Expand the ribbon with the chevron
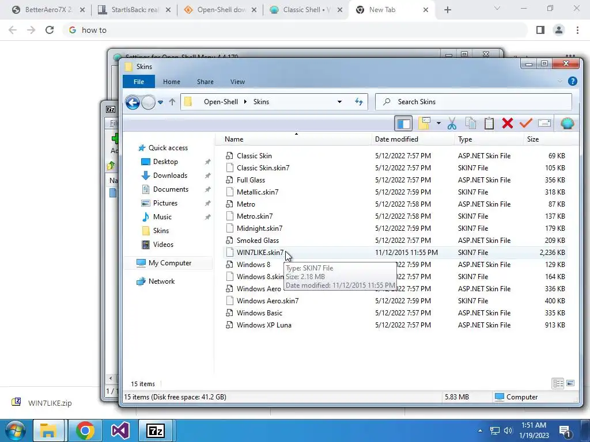 tap(560, 81)
